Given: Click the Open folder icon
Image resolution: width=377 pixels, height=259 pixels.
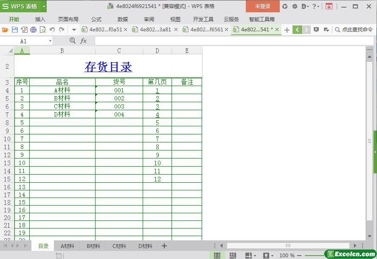Looking at the screenshot, I should [x=5, y=30].
